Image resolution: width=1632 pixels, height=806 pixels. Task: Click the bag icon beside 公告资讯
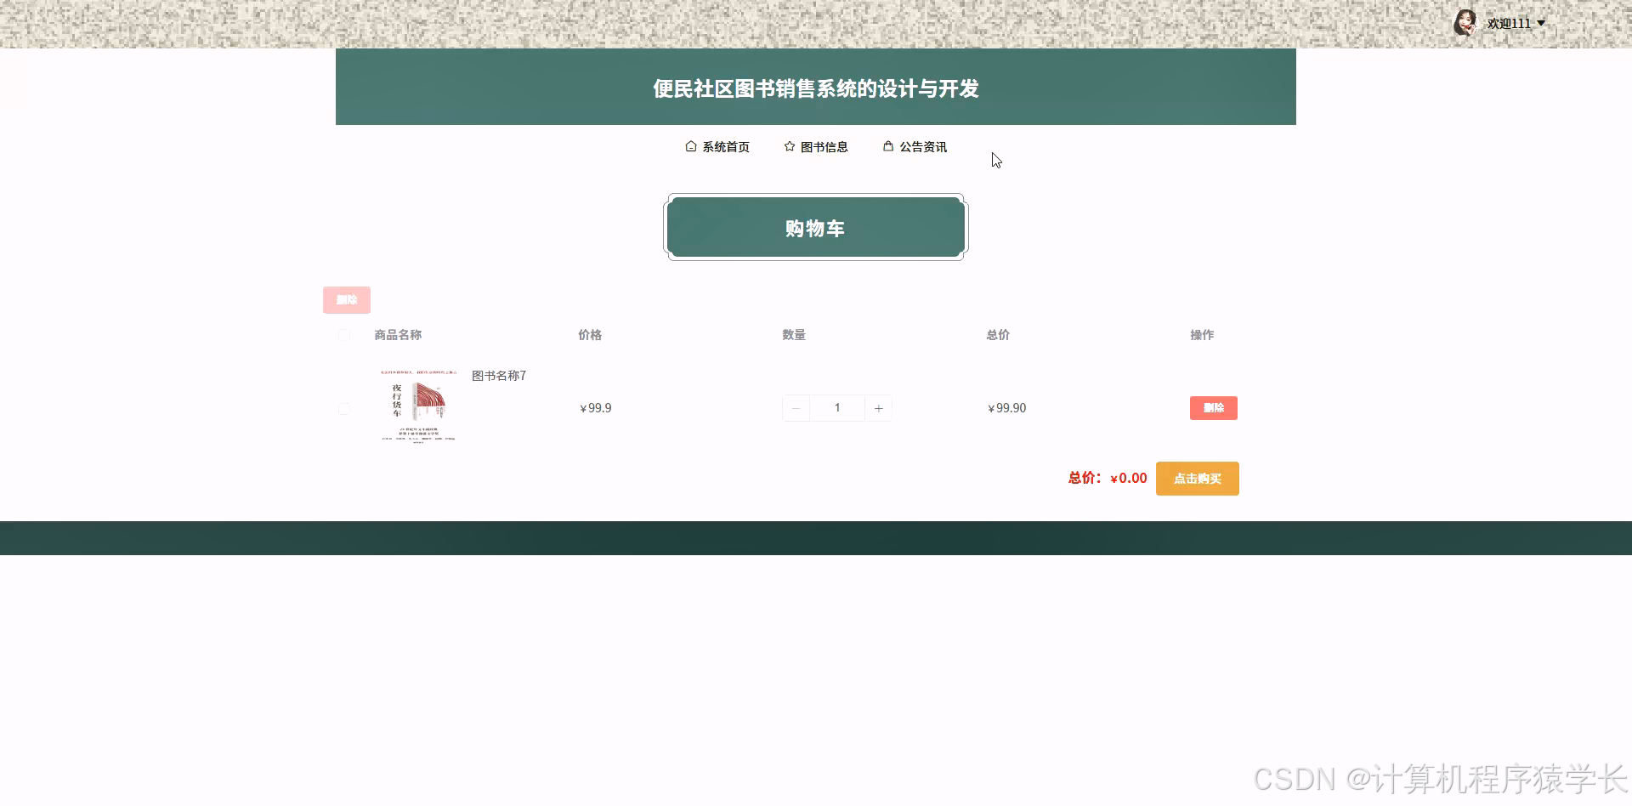pyautogui.click(x=888, y=146)
